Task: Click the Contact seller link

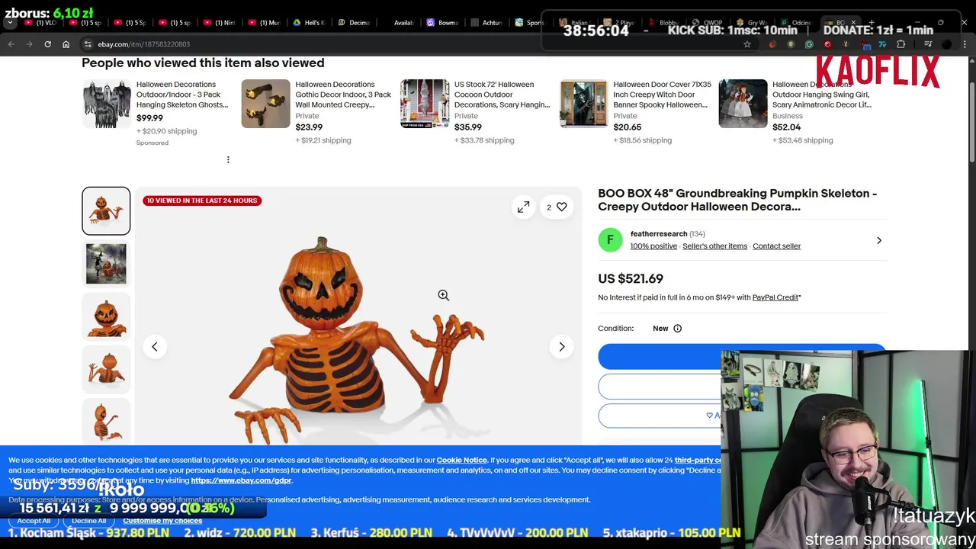Action: (x=776, y=246)
